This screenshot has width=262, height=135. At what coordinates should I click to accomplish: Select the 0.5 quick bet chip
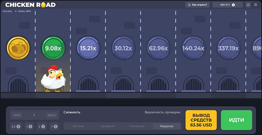tap(16, 126)
